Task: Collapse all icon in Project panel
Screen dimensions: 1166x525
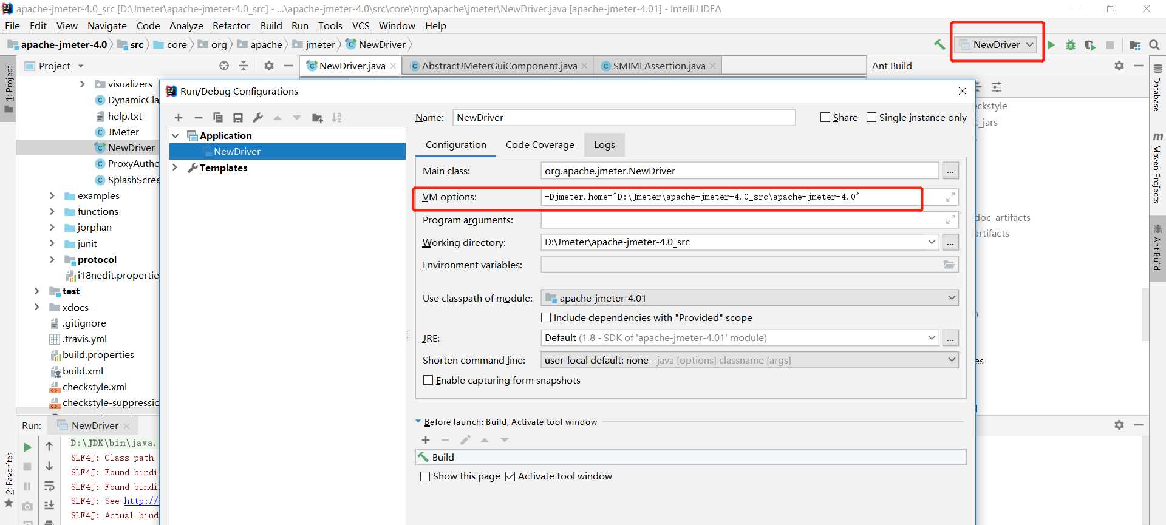Action: (x=244, y=66)
